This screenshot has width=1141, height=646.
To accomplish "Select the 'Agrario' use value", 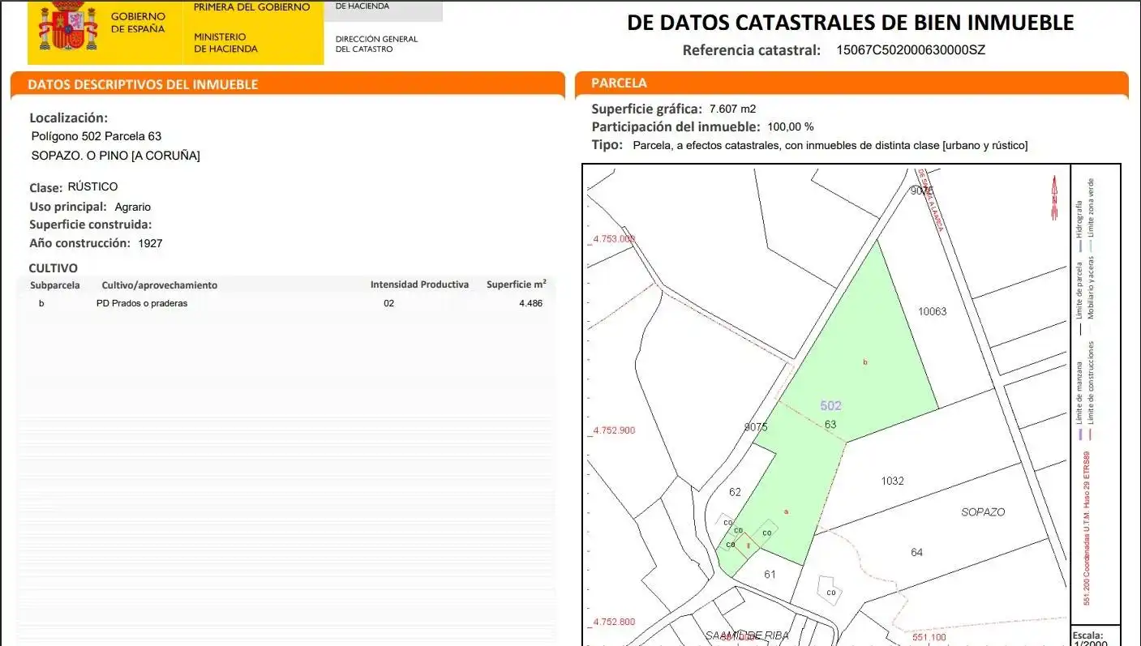I will pos(133,207).
